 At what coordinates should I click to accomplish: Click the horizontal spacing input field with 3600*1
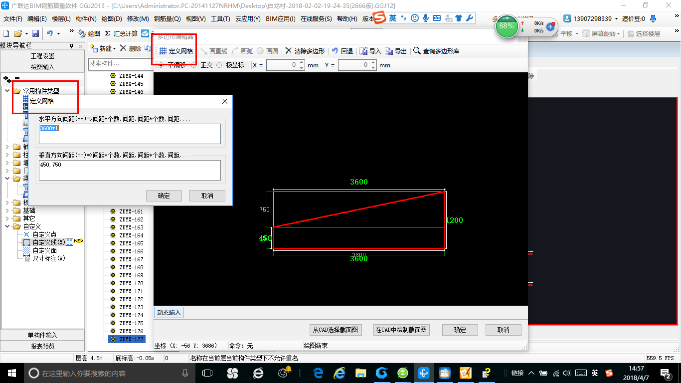point(130,134)
